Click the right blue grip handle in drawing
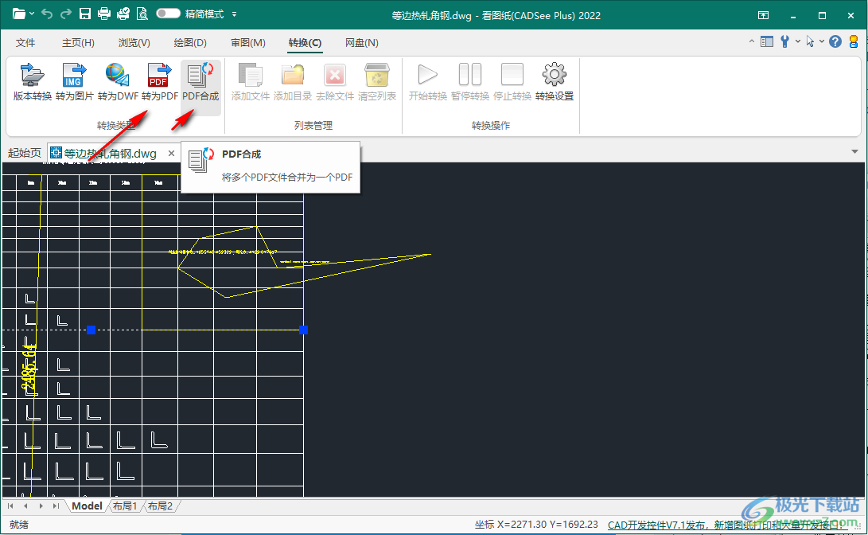The width and height of the screenshot is (868, 535). tap(303, 330)
